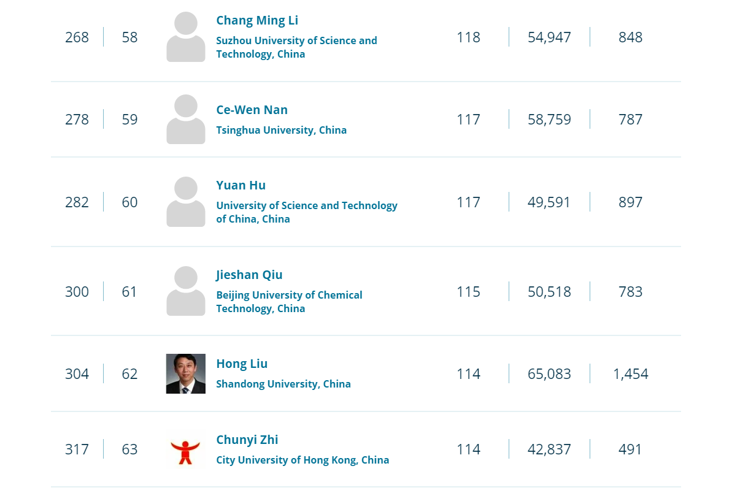Image resolution: width=732 pixels, height=493 pixels.
Task: Open City University of Hong Kong link
Action: pyautogui.click(x=302, y=460)
